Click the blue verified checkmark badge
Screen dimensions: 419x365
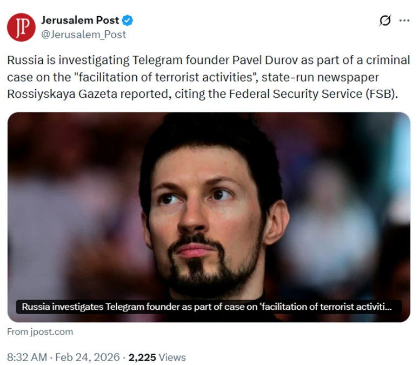pos(128,21)
